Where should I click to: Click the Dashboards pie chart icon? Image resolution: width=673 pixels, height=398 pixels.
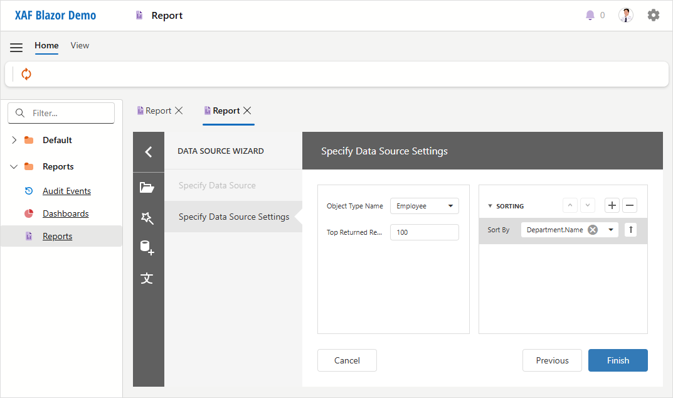point(29,213)
